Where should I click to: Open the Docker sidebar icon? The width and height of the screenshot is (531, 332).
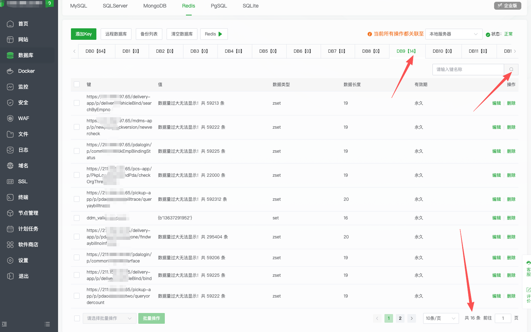(x=10, y=71)
